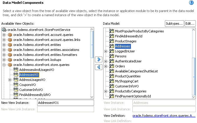Click view object icon for AddressesAndUsagesVO

click(16, 69)
